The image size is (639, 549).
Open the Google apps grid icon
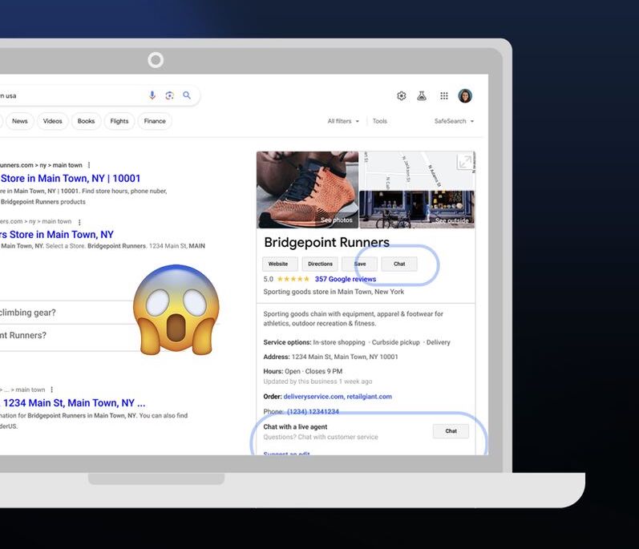(x=444, y=95)
